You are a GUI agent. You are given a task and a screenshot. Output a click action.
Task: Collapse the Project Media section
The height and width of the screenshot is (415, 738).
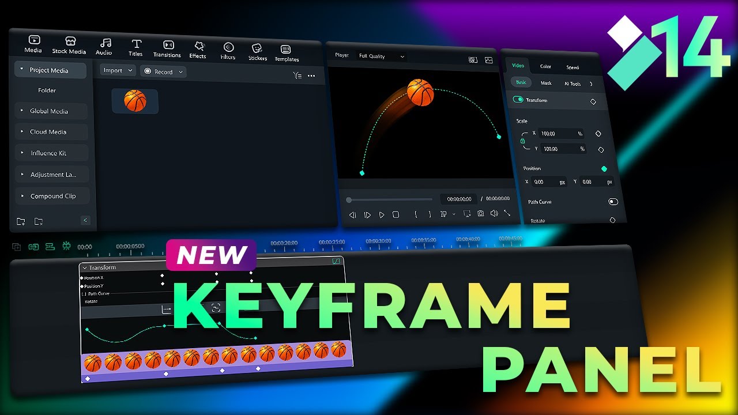(22, 70)
